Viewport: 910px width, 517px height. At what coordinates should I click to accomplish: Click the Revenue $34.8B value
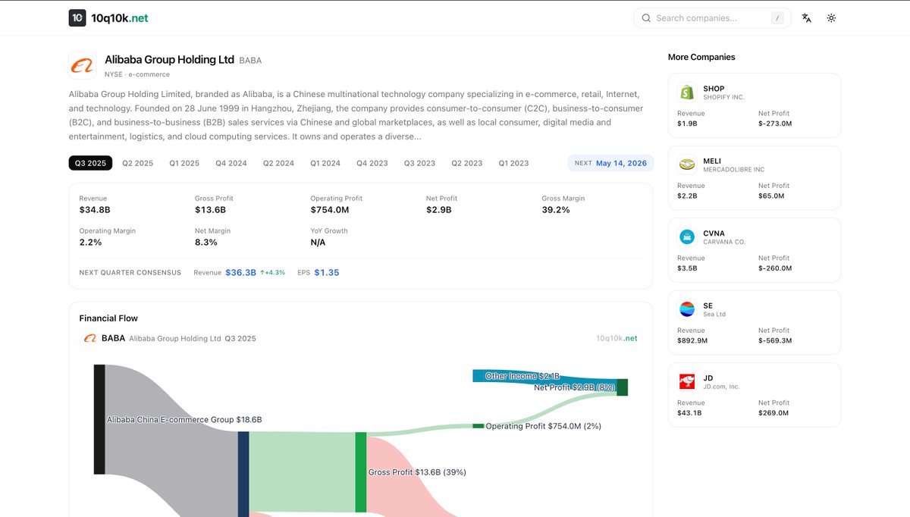point(95,210)
